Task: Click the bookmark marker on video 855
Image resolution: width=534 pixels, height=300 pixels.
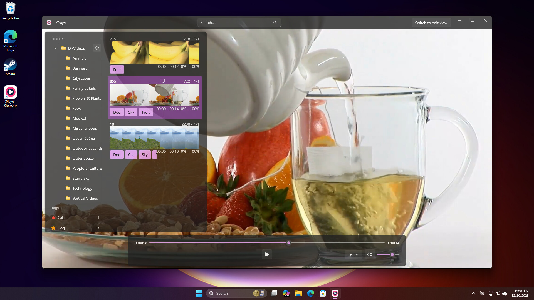Action: [163, 81]
